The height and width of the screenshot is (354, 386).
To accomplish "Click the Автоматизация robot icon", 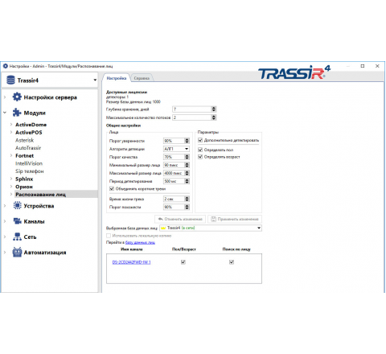I will tap(17, 253).
